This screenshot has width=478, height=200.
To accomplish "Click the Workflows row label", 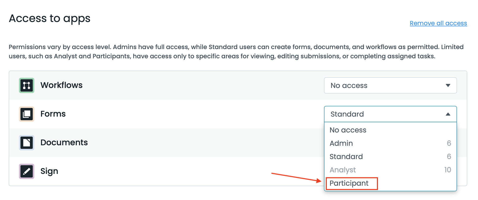I will 61,85.
